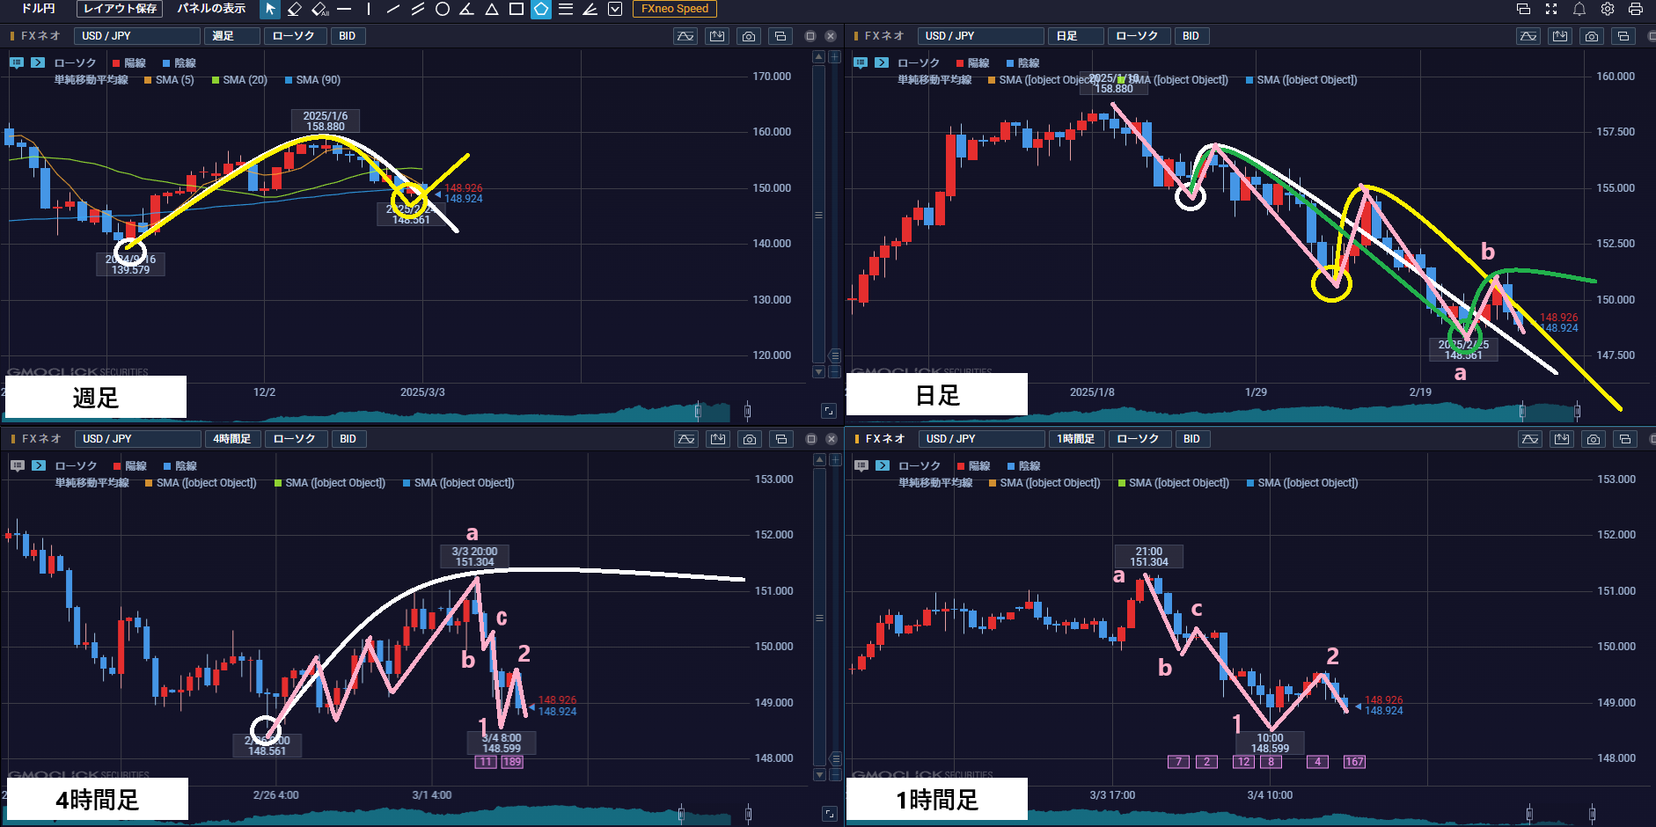Open notifications bell icon

[x=1579, y=9]
